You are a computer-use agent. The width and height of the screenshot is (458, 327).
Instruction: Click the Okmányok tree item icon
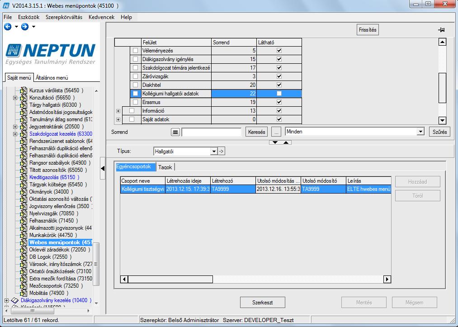pos(24,192)
